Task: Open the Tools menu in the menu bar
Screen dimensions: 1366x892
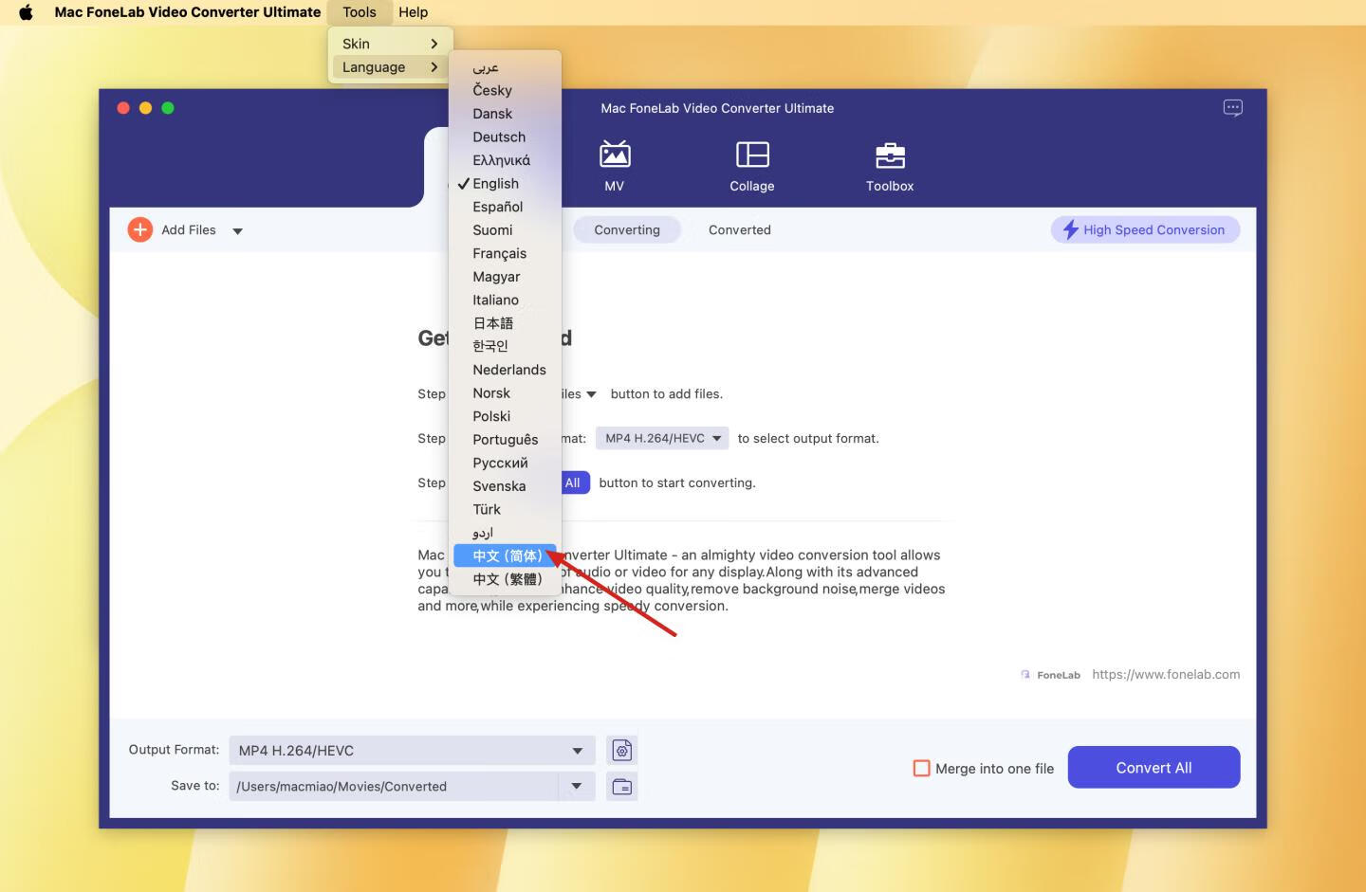Action: pyautogui.click(x=360, y=12)
